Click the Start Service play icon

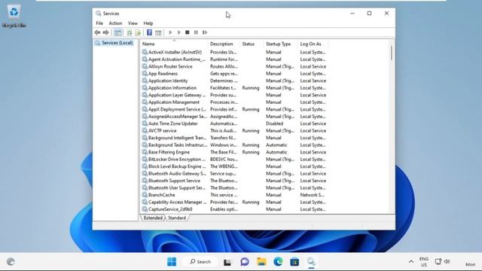170,32
